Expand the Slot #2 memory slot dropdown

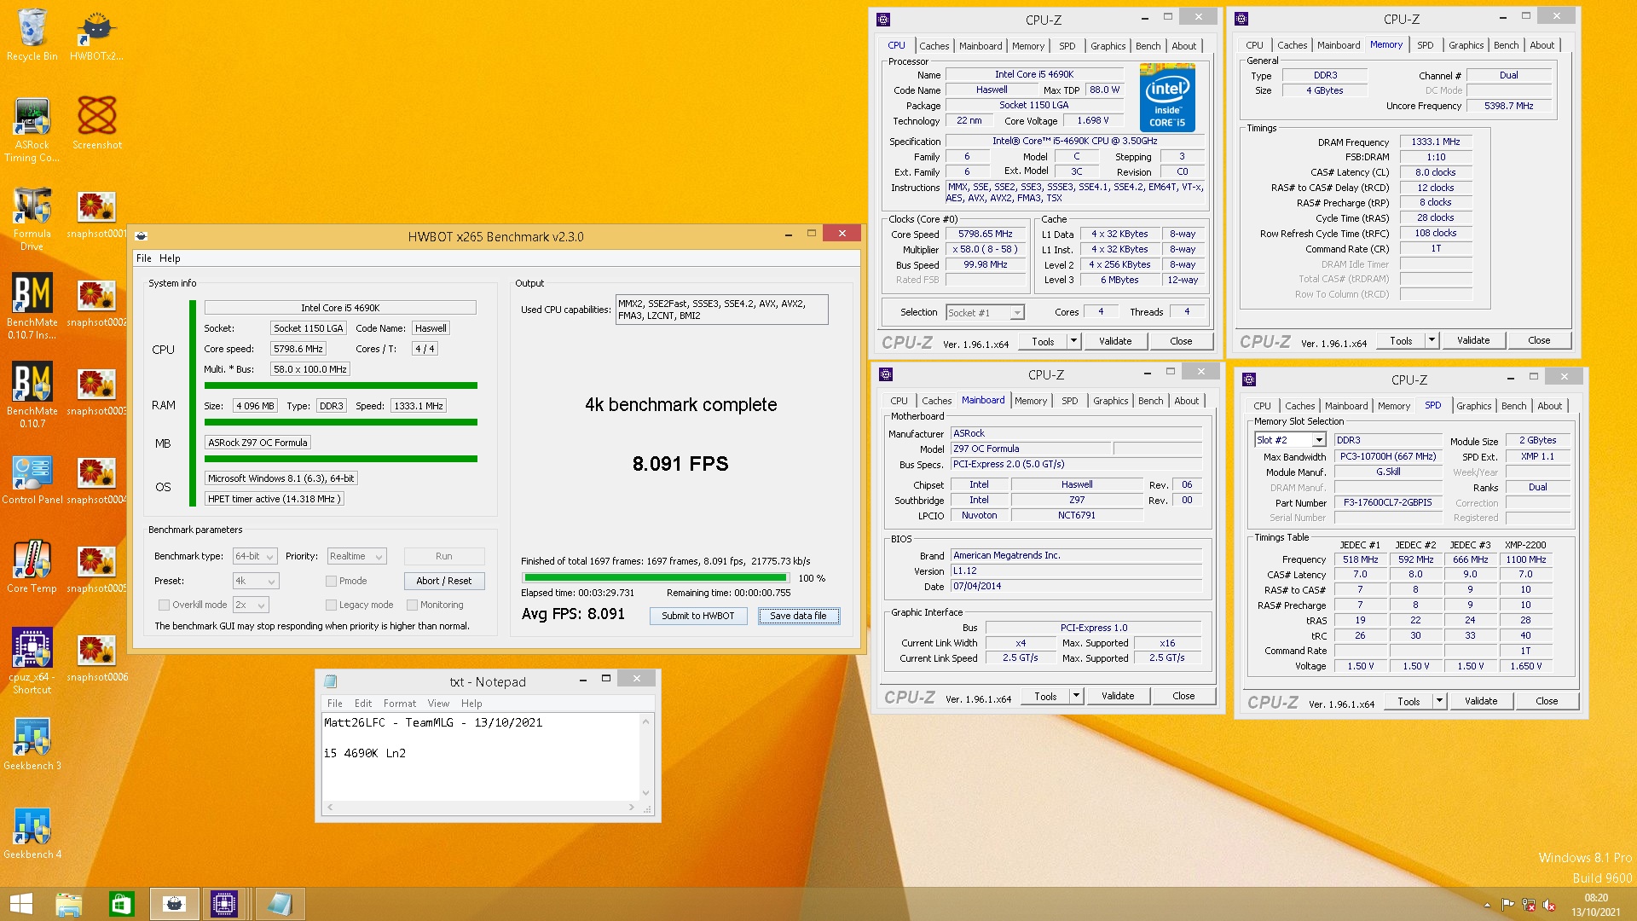[x=1291, y=440]
